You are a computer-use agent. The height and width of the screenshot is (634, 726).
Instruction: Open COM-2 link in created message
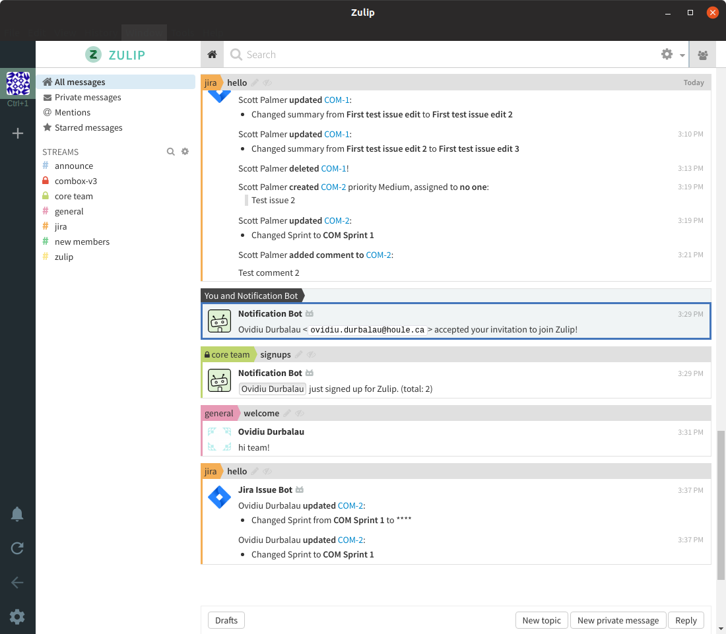[x=333, y=187]
